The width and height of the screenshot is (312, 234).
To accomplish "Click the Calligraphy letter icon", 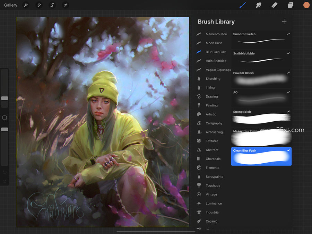I will click(x=199, y=123).
